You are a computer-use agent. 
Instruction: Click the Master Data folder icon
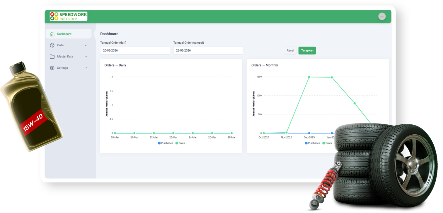(x=52, y=57)
